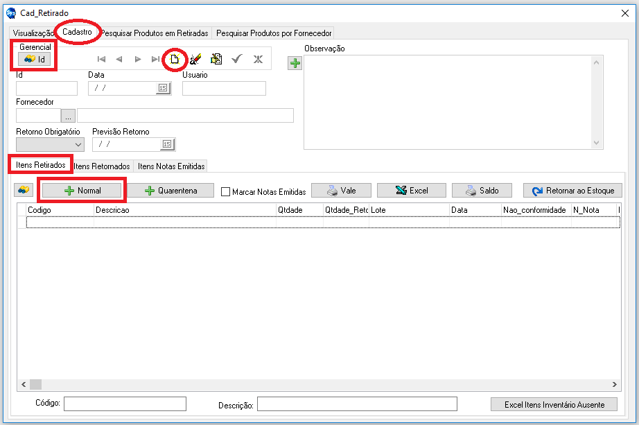This screenshot has width=639, height=425.
Task: Jump to the last record
Action: coord(155,59)
